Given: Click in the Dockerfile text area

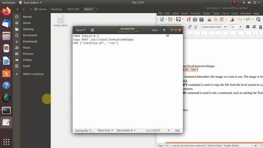Looking at the screenshot, I should point(128,81).
